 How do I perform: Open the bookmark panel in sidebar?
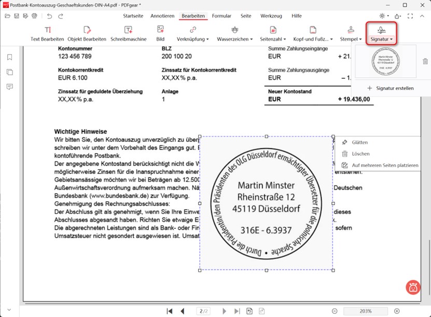pos(10,58)
